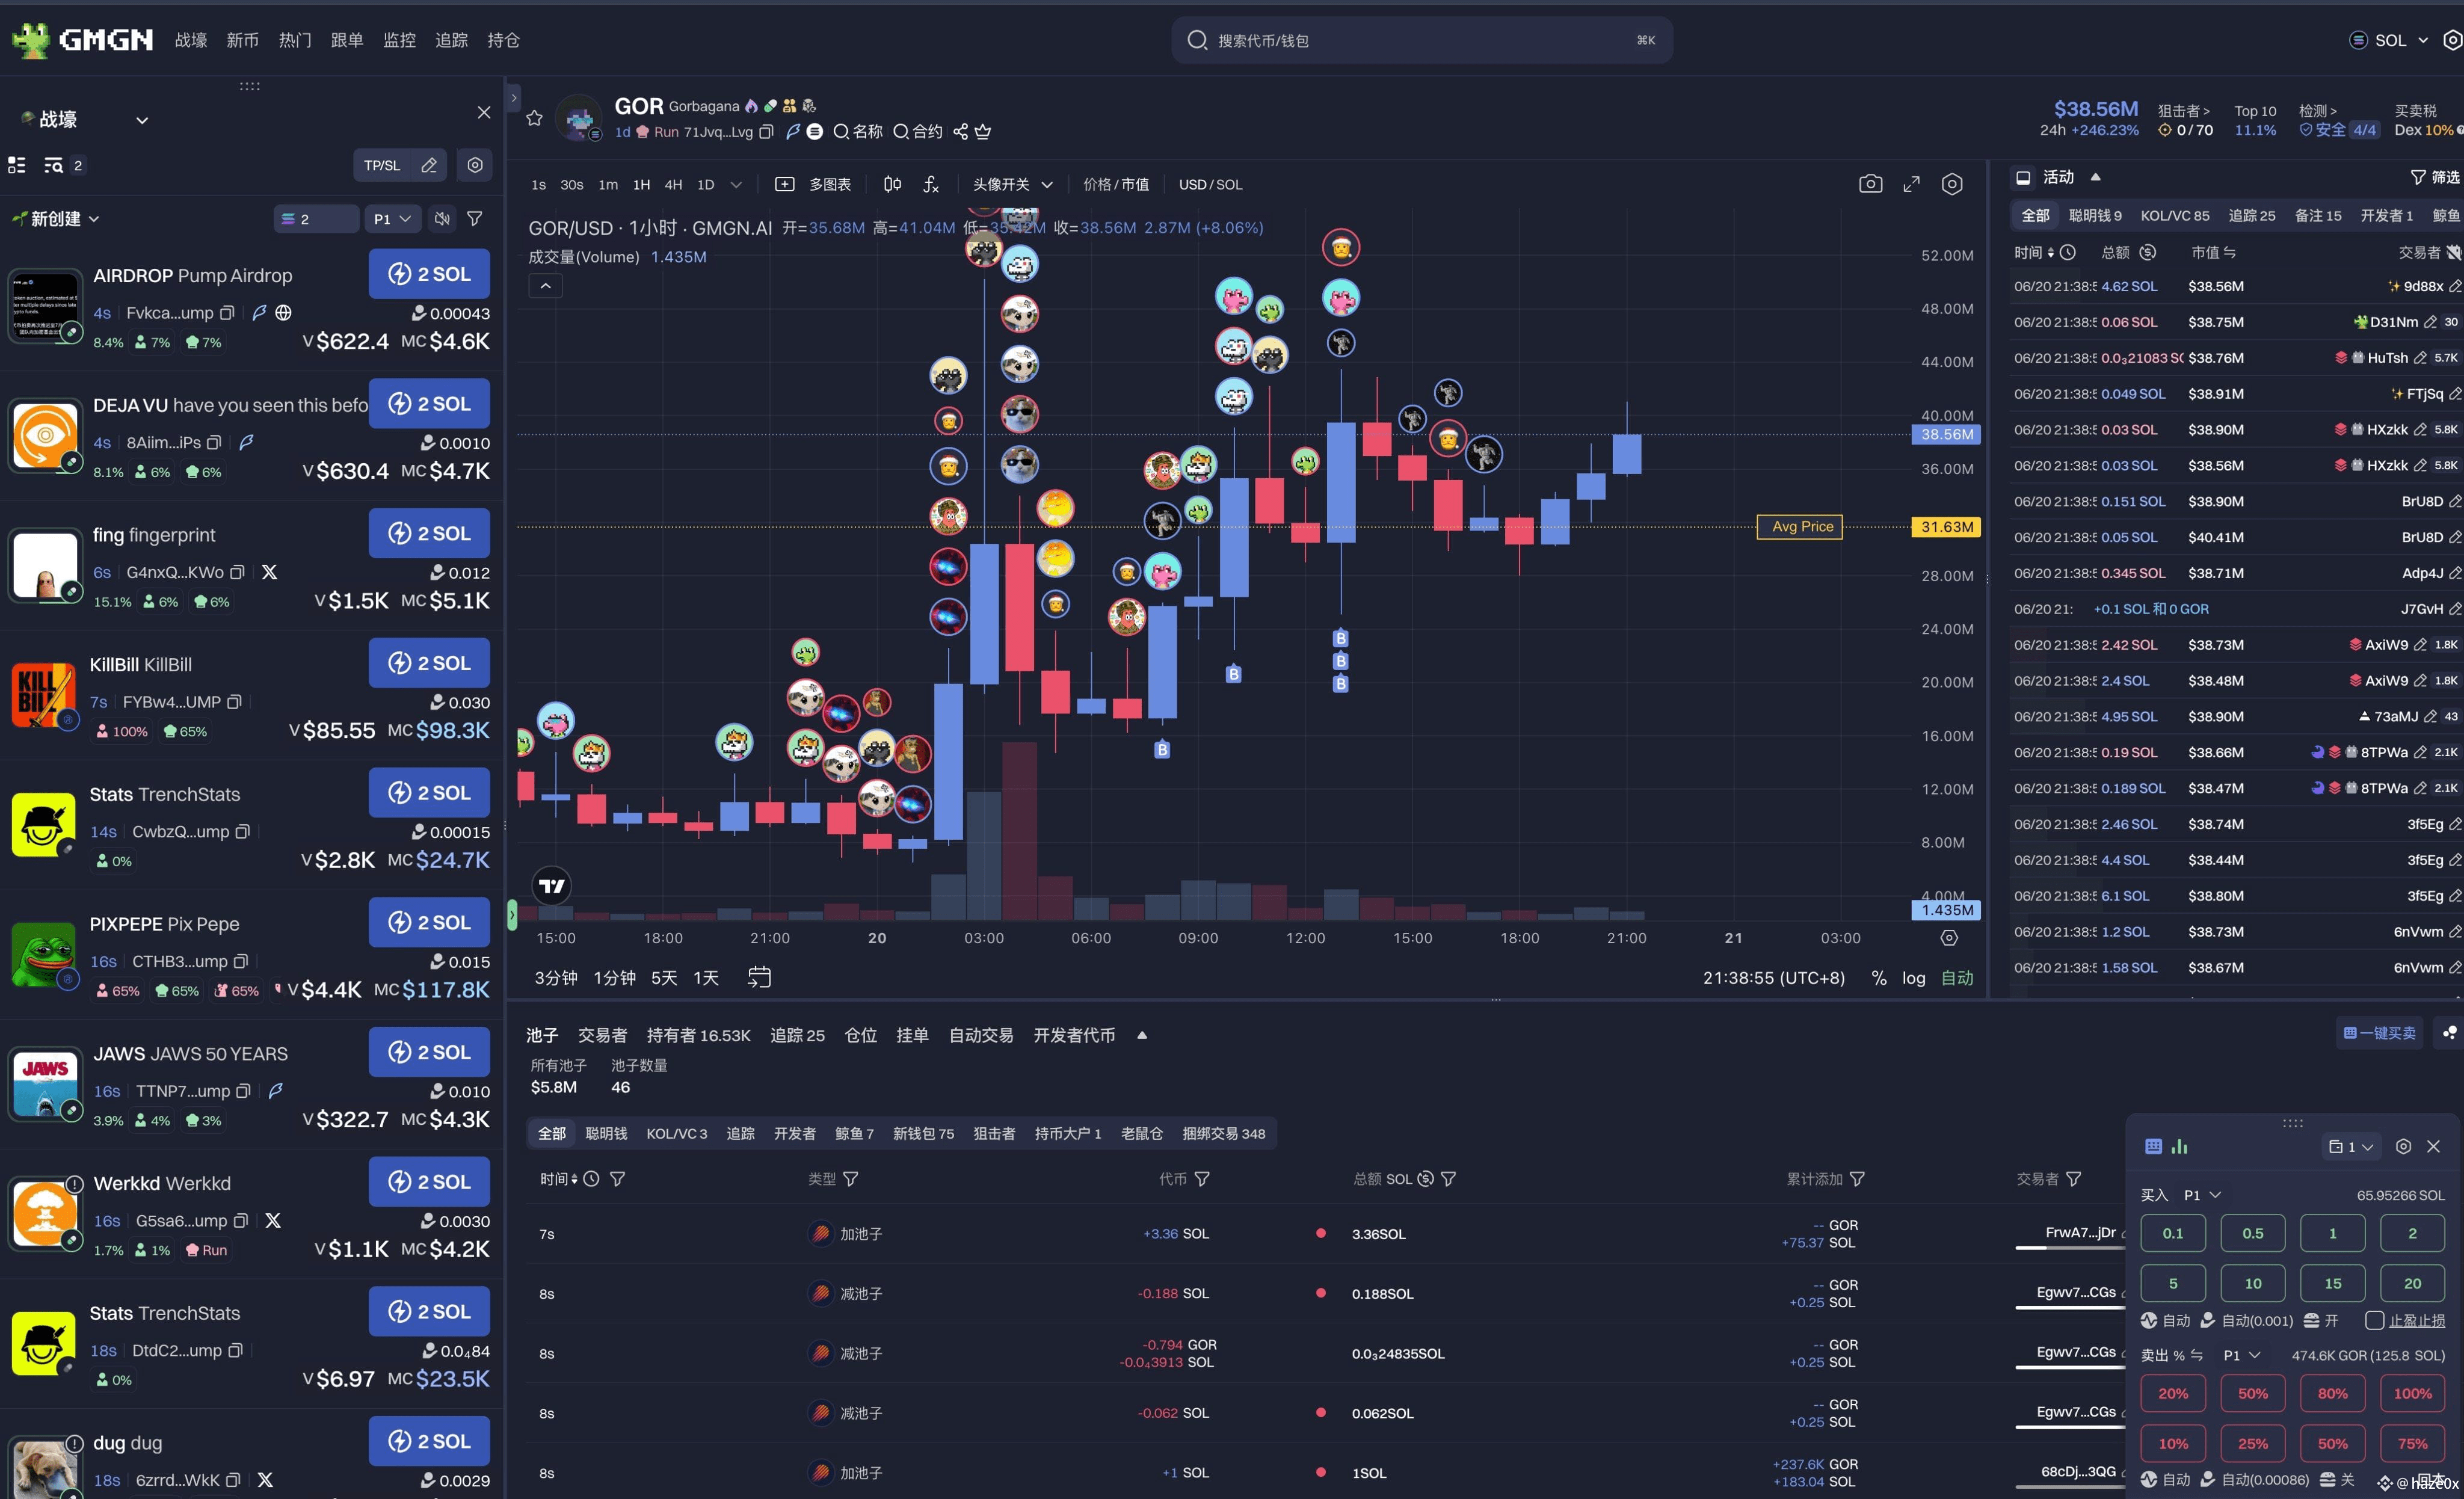The width and height of the screenshot is (2464, 1499).
Task: Select KOL/VC 85 activity filter tab
Action: 2174,215
